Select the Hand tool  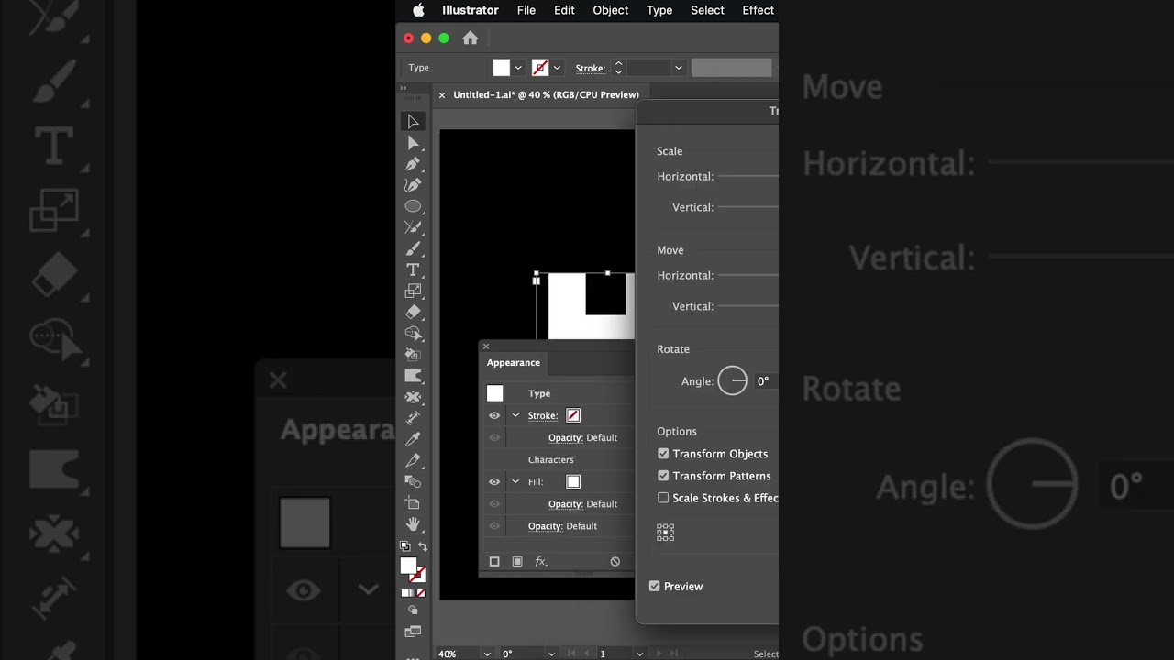pyautogui.click(x=413, y=524)
